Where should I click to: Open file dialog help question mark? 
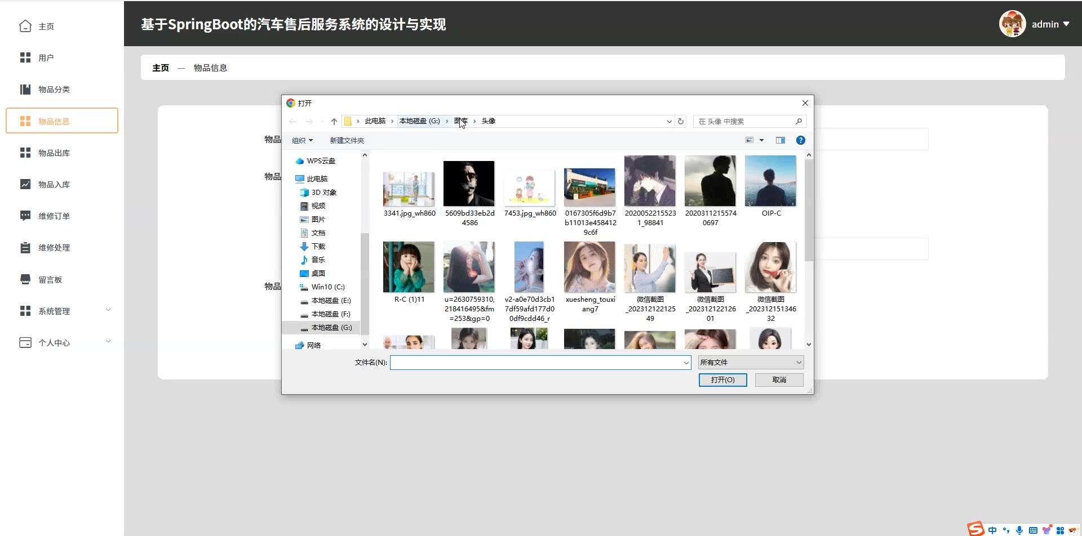[800, 140]
